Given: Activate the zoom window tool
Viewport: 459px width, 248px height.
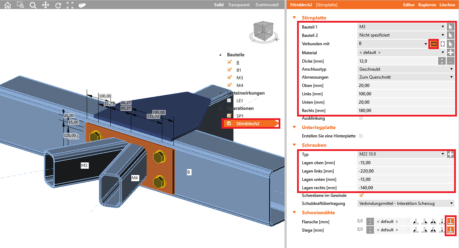Looking at the screenshot, I should 20,5.
